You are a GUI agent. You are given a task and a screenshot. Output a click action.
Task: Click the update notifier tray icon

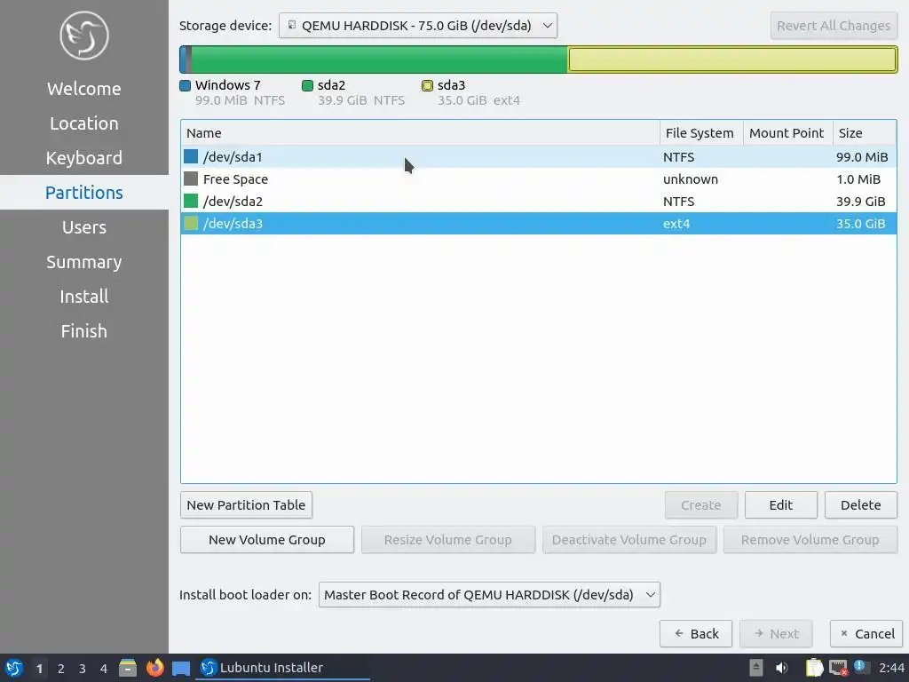pos(861,667)
